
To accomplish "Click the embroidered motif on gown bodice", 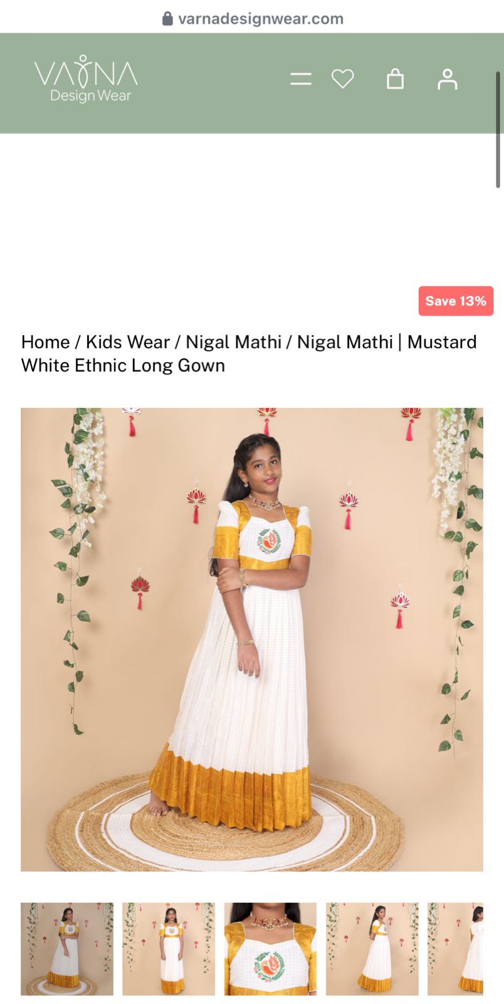I will click(x=269, y=542).
